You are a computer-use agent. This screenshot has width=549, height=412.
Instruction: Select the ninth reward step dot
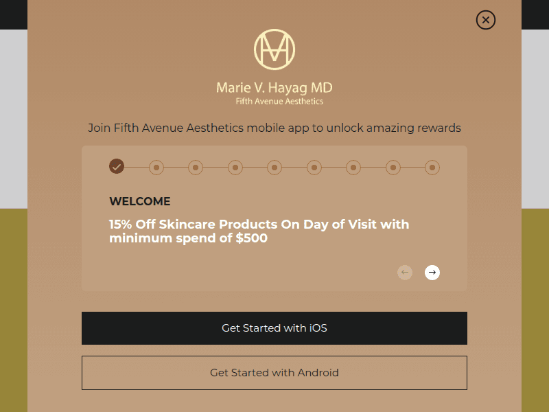pyautogui.click(x=432, y=168)
